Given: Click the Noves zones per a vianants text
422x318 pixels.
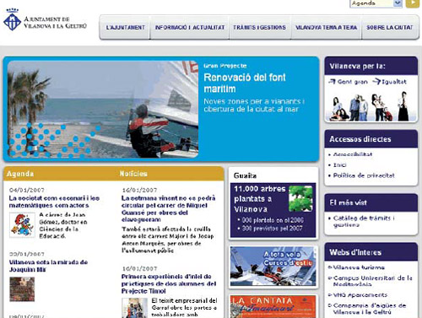Looking at the screenshot, I should (x=254, y=105).
